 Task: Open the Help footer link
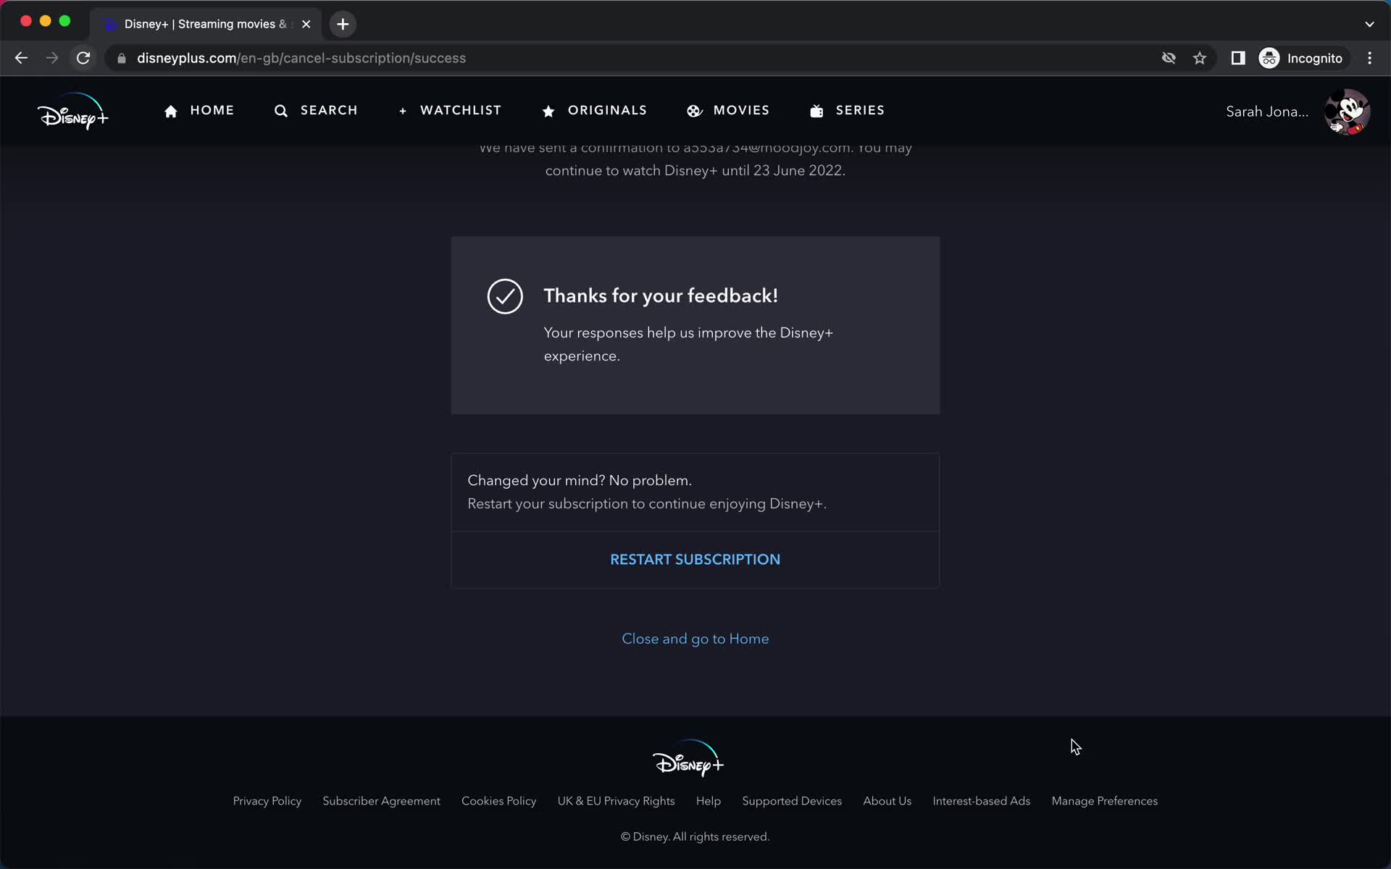click(x=709, y=801)
